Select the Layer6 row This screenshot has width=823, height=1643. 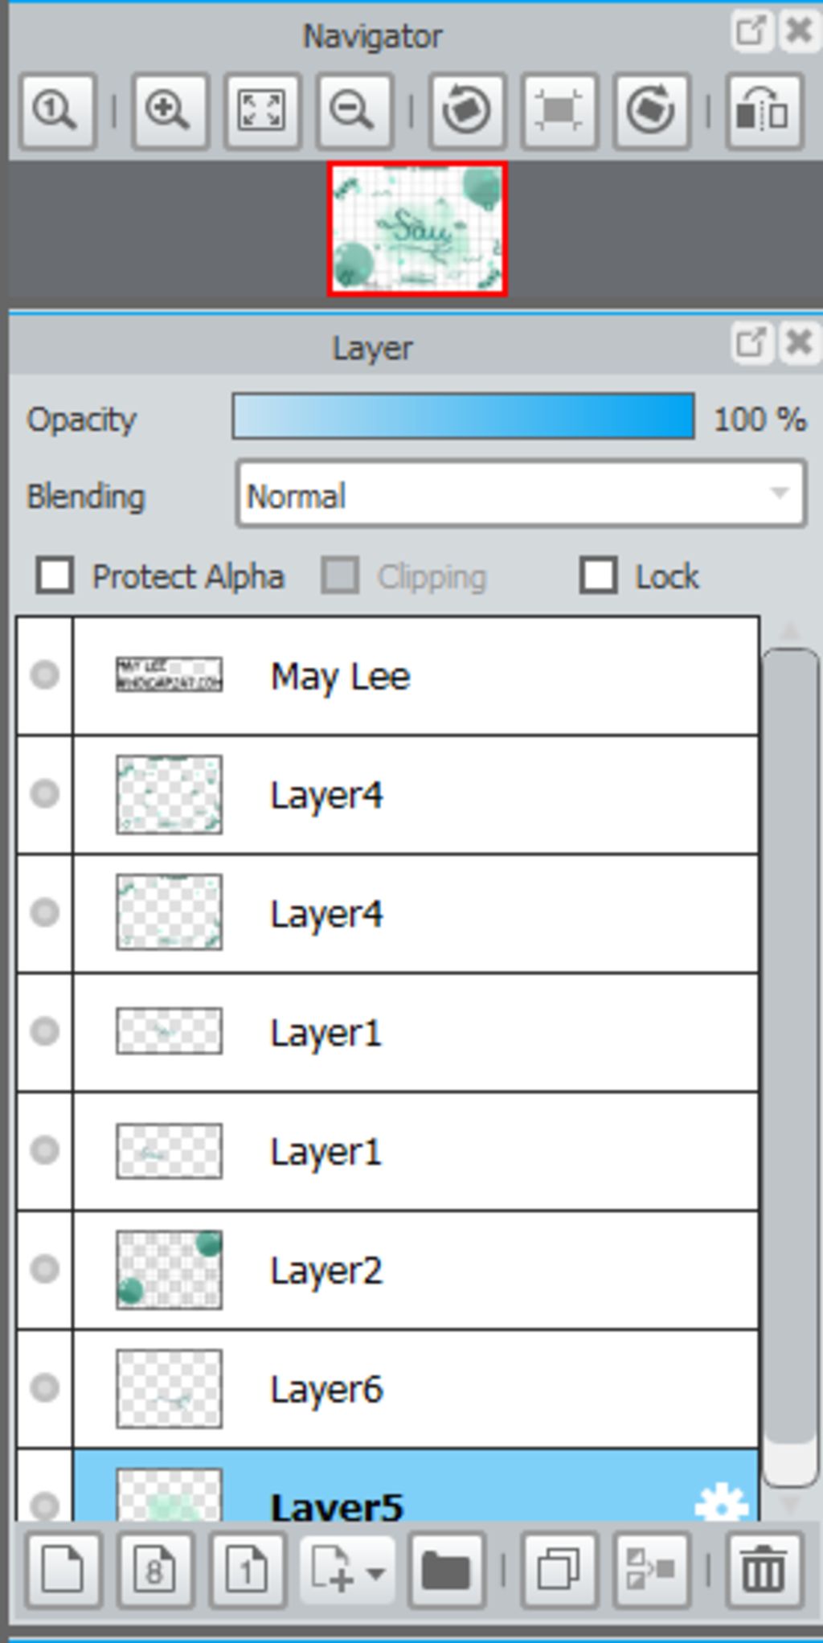click(x=387, y=1389)
